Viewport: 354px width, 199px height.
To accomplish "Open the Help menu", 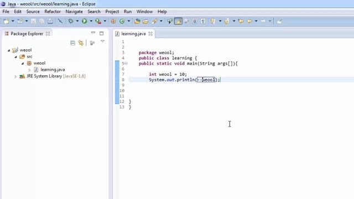I will [x=162, y=12].
